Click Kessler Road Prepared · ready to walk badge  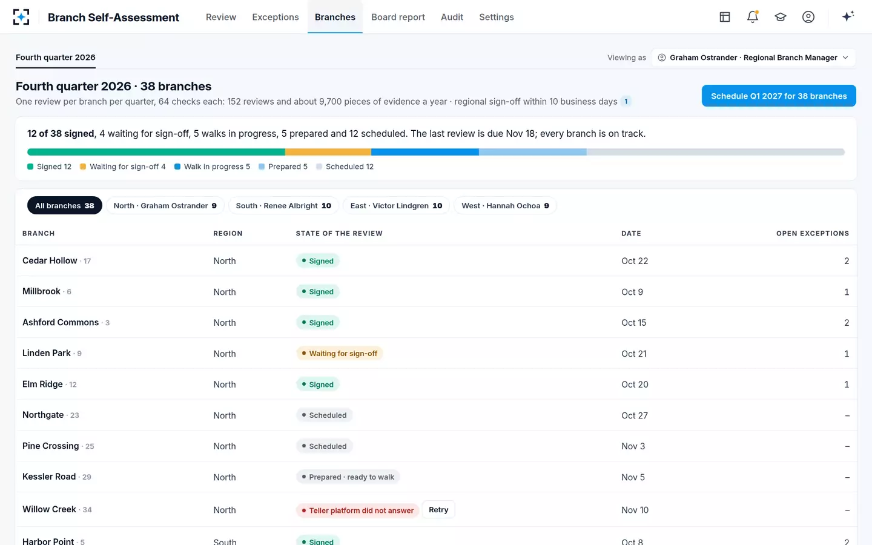click(x=348, y=477)
